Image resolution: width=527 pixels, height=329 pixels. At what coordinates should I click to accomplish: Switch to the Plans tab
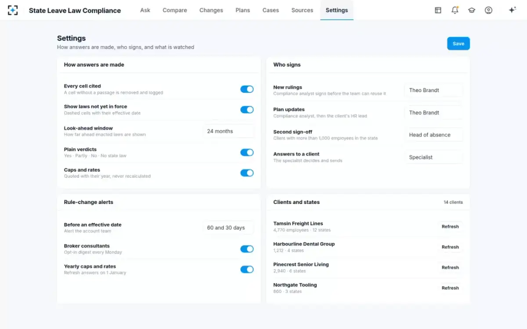click(x=243, y=10)
